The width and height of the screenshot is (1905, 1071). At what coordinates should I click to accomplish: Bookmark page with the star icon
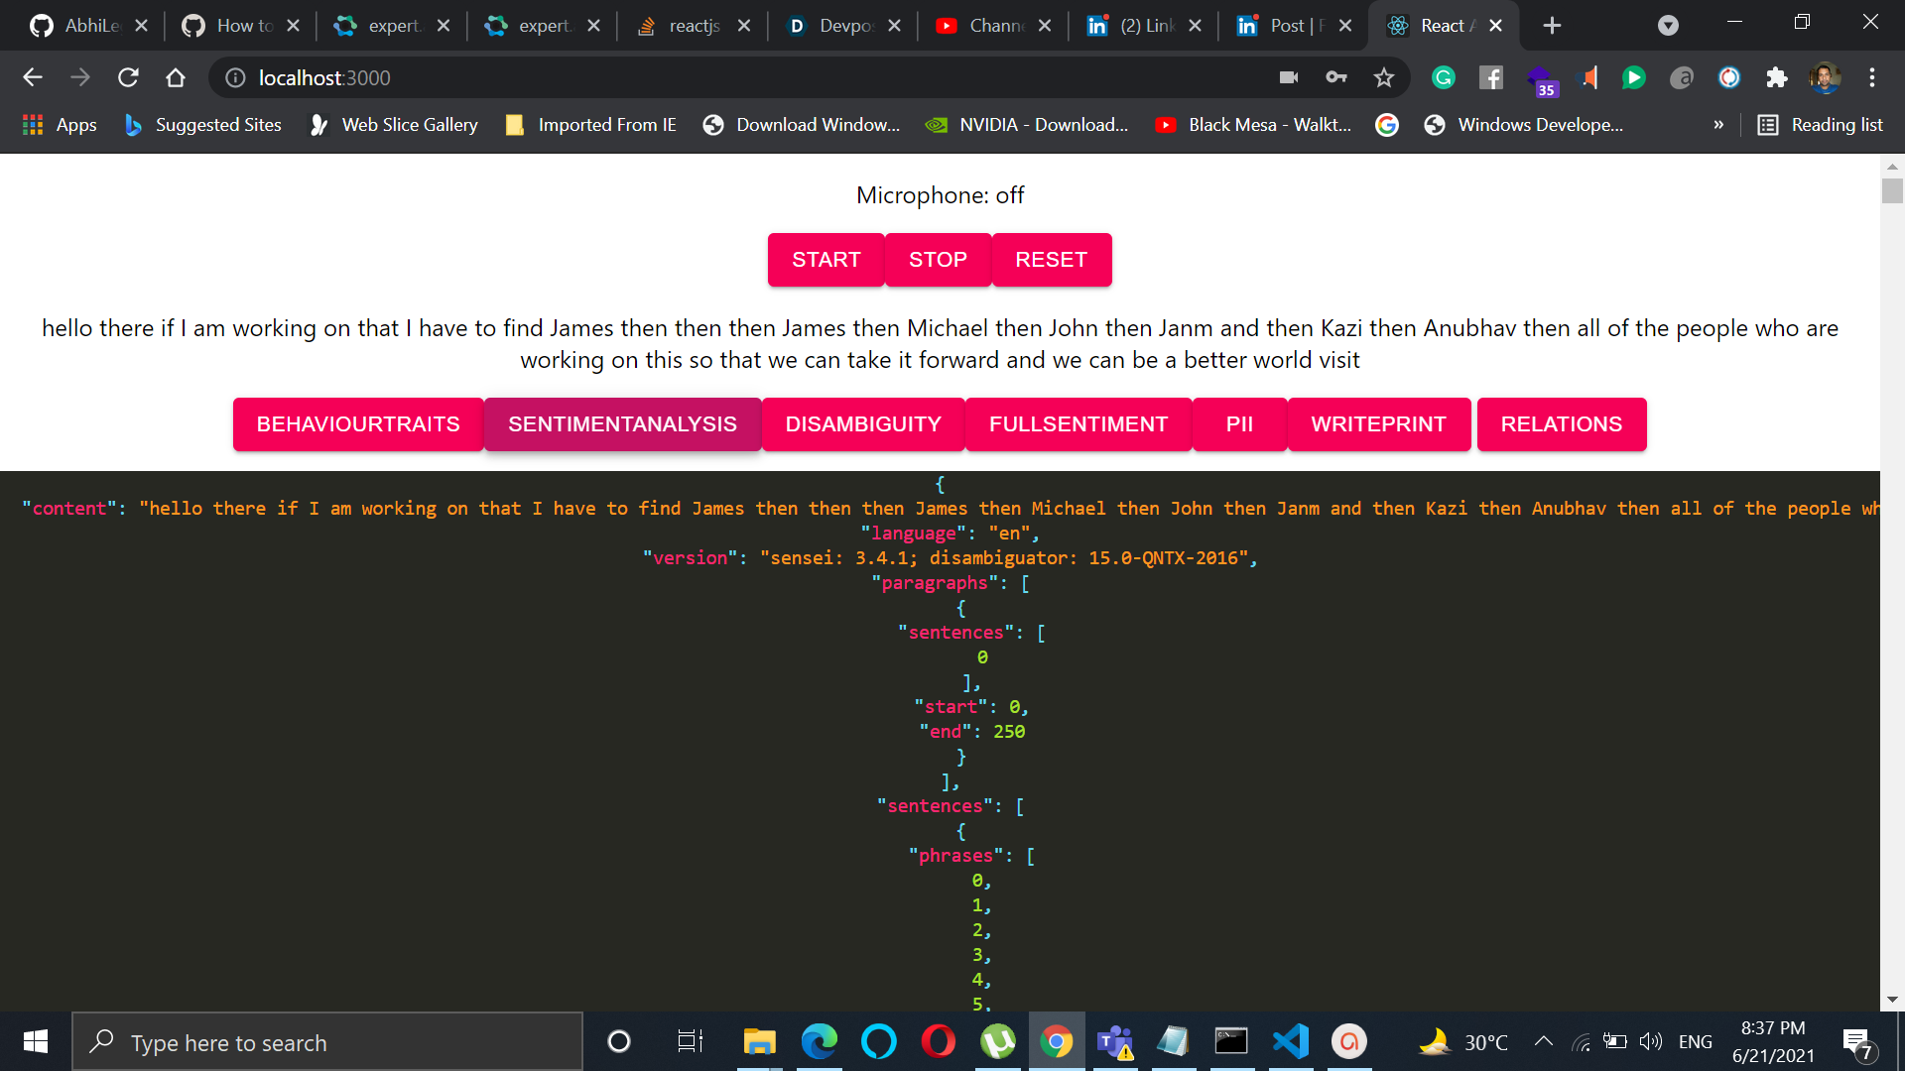click(x=1384, y=77)
